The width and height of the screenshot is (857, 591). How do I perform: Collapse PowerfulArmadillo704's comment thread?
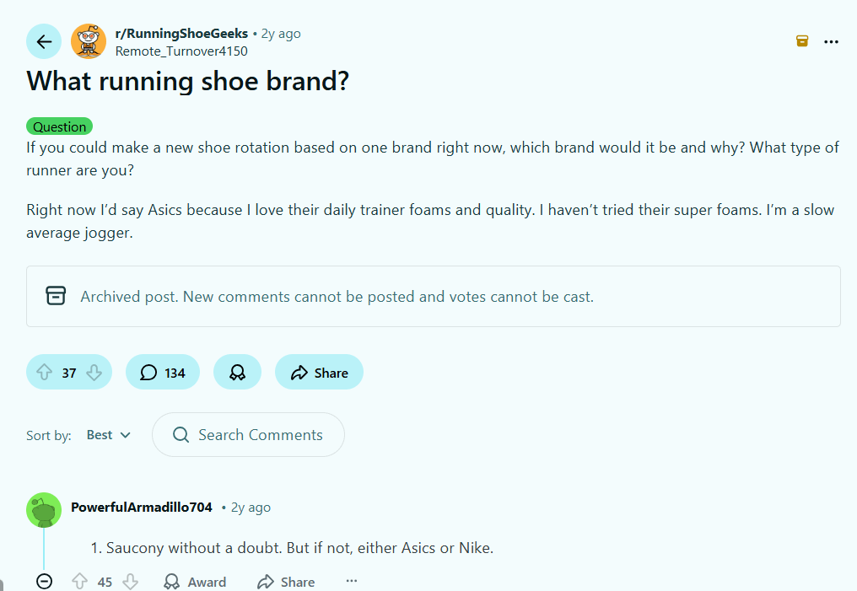43,581
